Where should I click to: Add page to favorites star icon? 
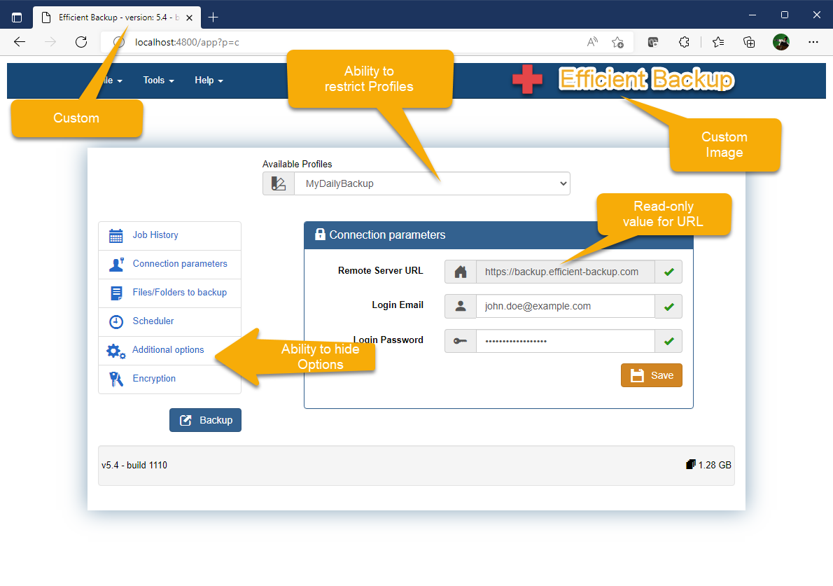click(x=617, y=42)
